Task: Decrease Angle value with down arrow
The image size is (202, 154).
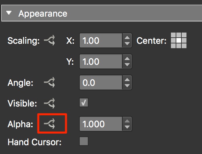Action: point(127,85)
